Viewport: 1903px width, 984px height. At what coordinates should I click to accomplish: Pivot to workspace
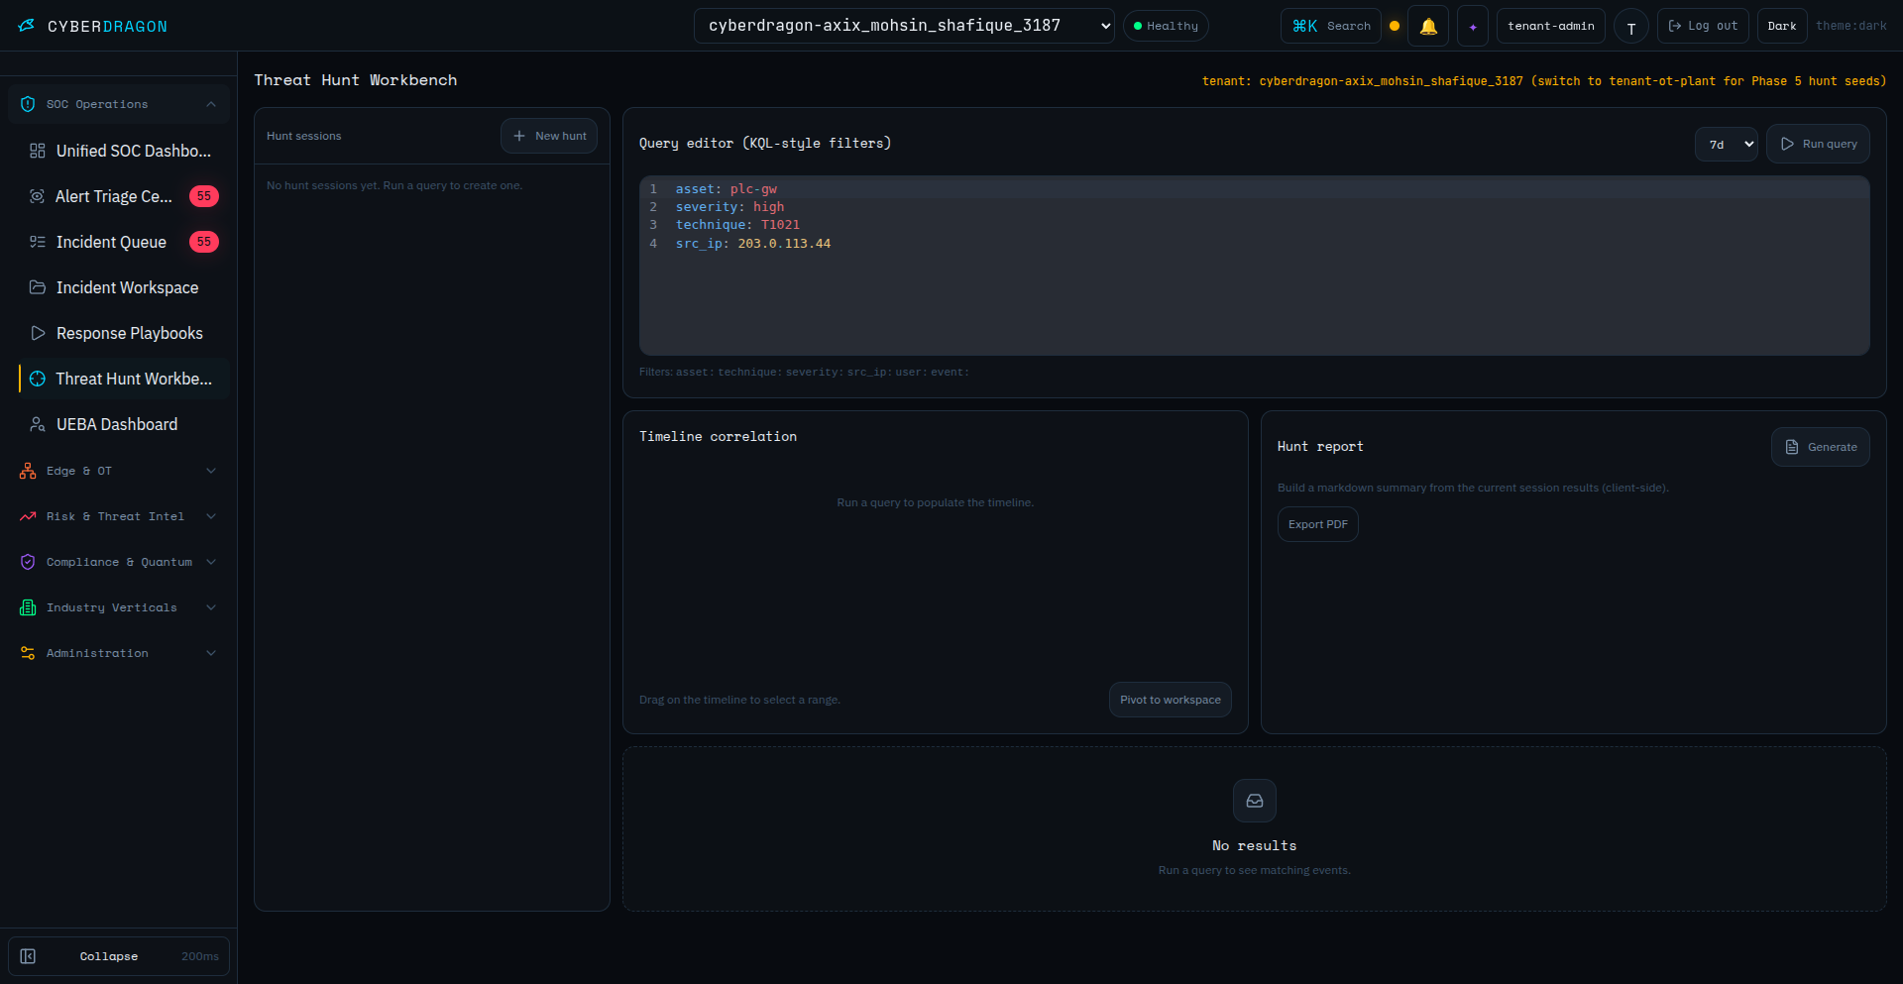[1171, 700]
